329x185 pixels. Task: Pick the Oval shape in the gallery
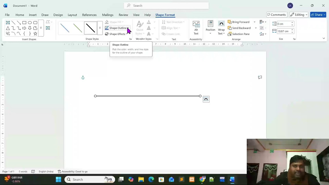(x=30, y=23)
